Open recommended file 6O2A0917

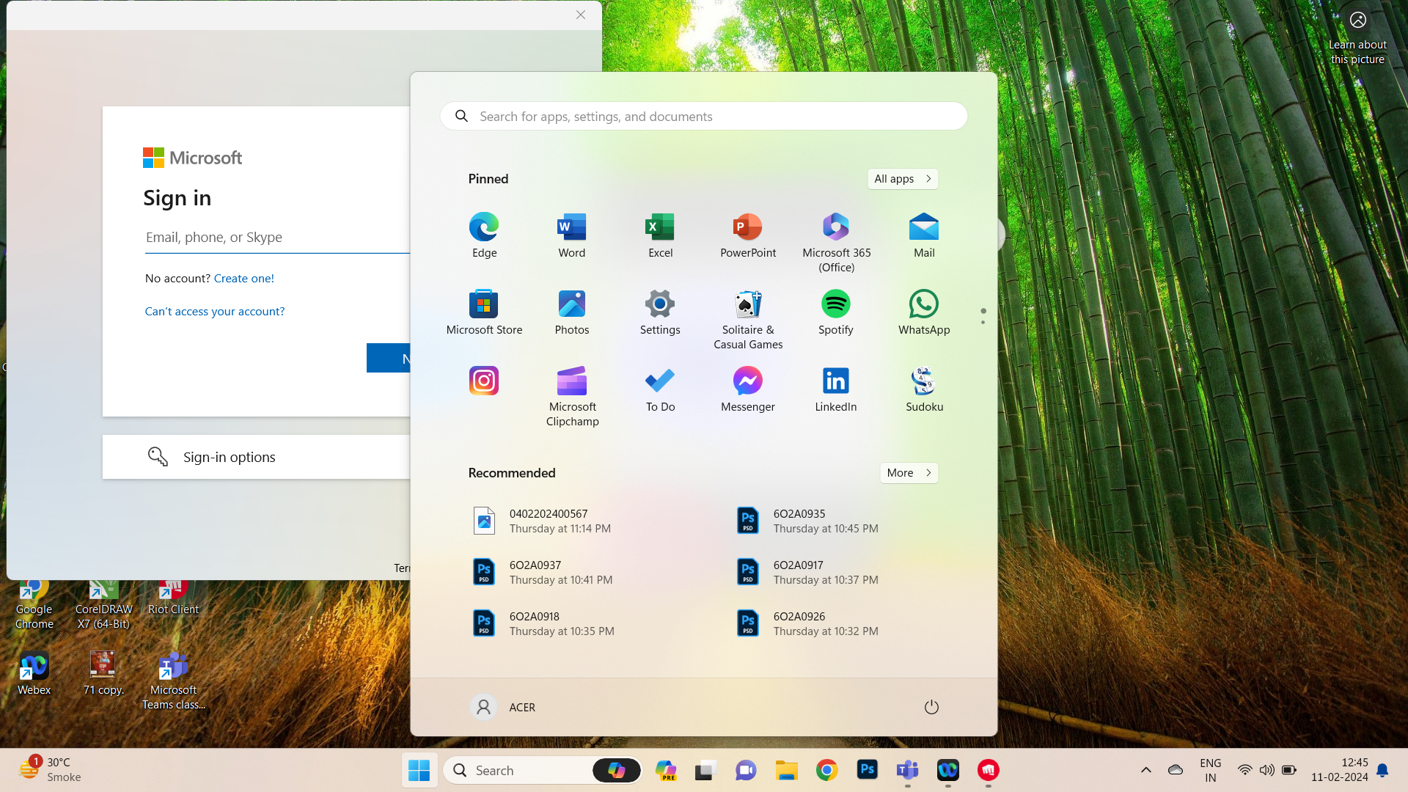[x=851, y=572]
